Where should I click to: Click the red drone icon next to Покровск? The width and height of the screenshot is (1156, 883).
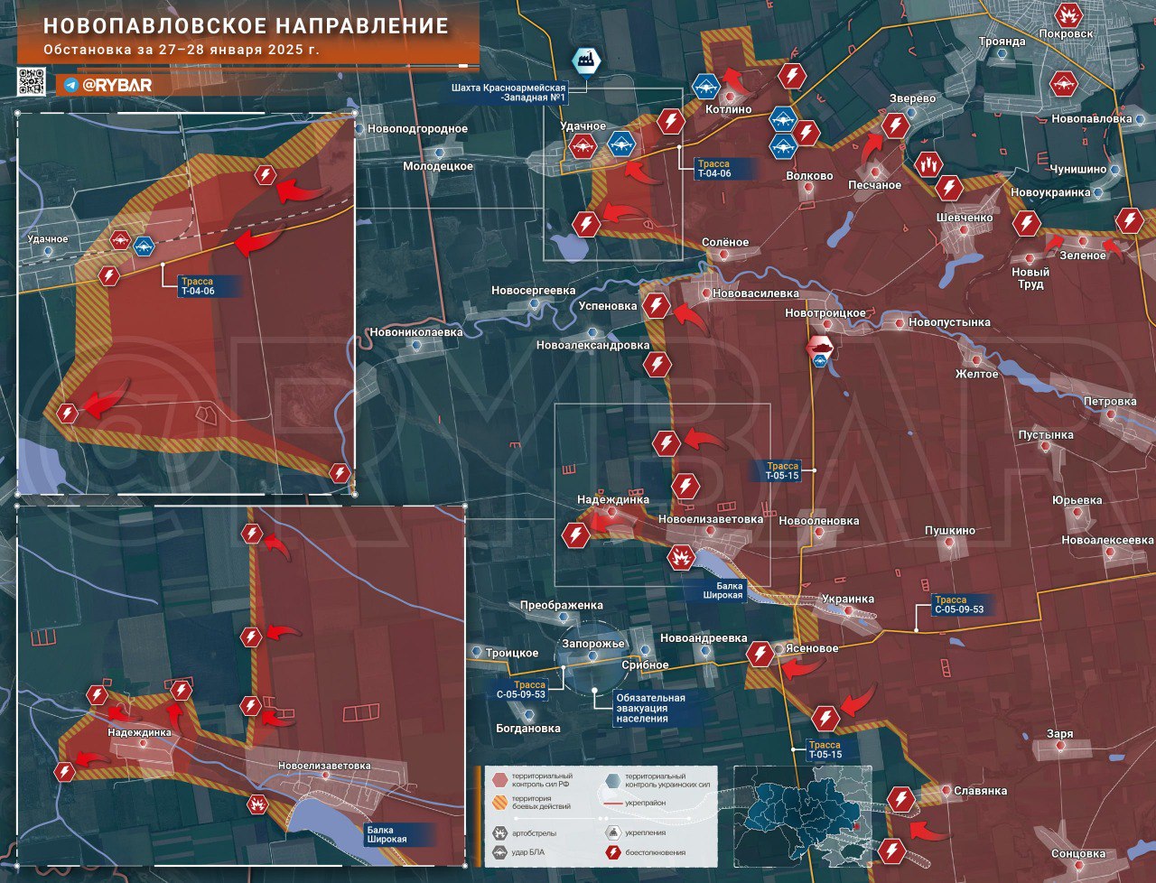[1069, 15]
